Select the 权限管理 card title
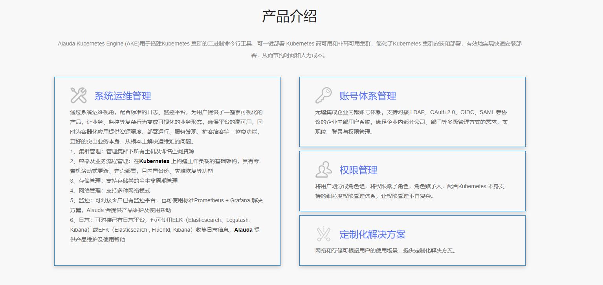This screenshot has height=285, width=603. (358, 170)
